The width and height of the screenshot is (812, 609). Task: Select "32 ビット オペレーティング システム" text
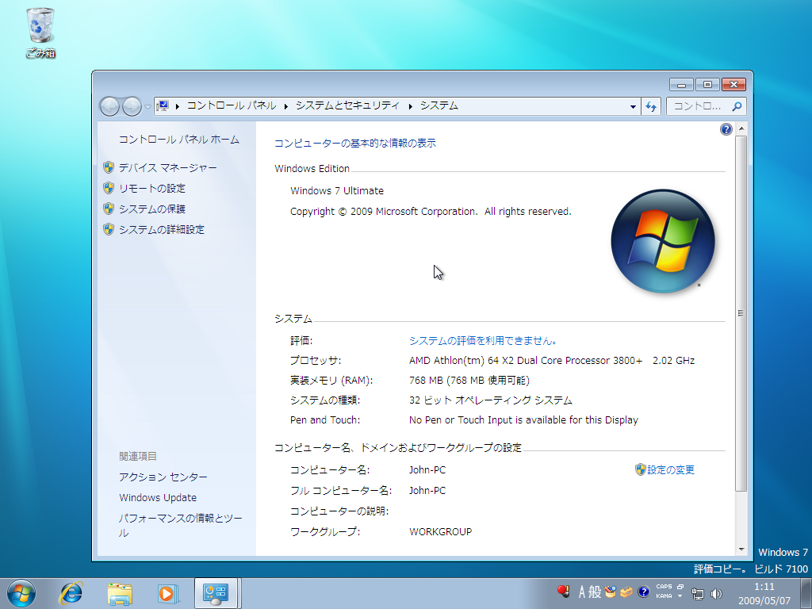[x=490, y=400]
